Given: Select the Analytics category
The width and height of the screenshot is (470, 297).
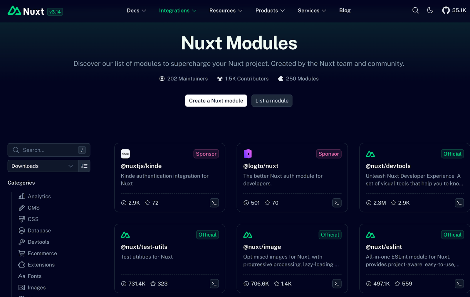Looking at the screenshot, I should [34, 196].
